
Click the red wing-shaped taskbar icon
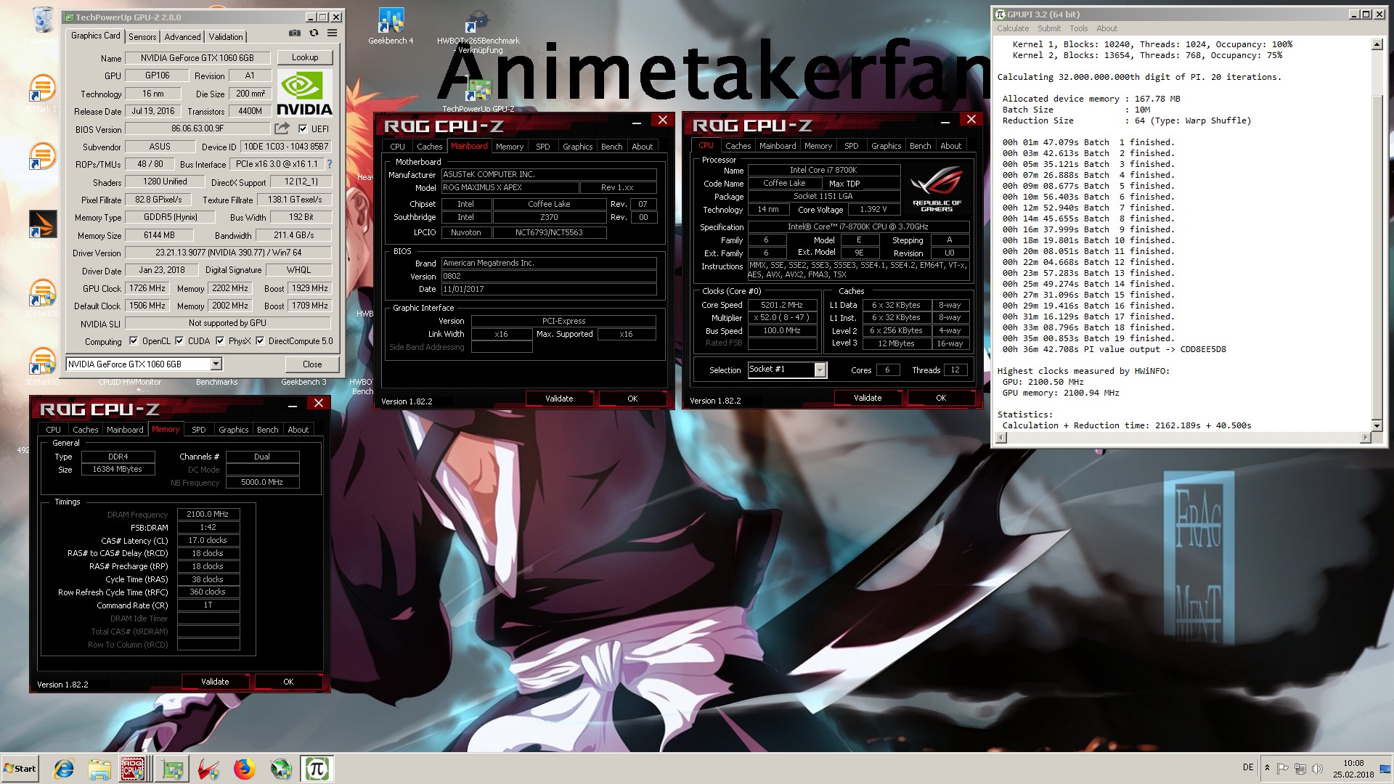[x=208, y=769]
